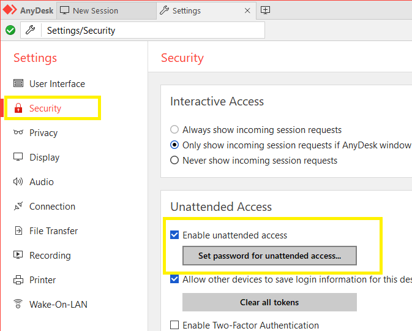412x331 pixels.
Task: Open Display settings monitor icon
Action: pyautogui.click(x=18, y=158)
